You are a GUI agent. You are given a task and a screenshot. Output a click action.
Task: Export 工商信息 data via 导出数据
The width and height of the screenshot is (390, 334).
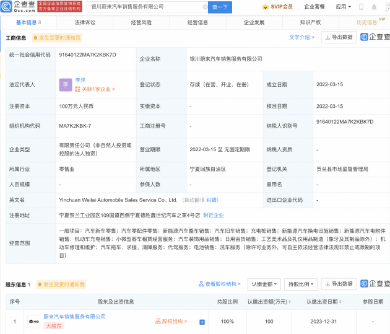click(339, 37)
